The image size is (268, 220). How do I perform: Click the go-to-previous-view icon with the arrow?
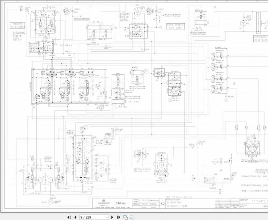tap(126, 217)
